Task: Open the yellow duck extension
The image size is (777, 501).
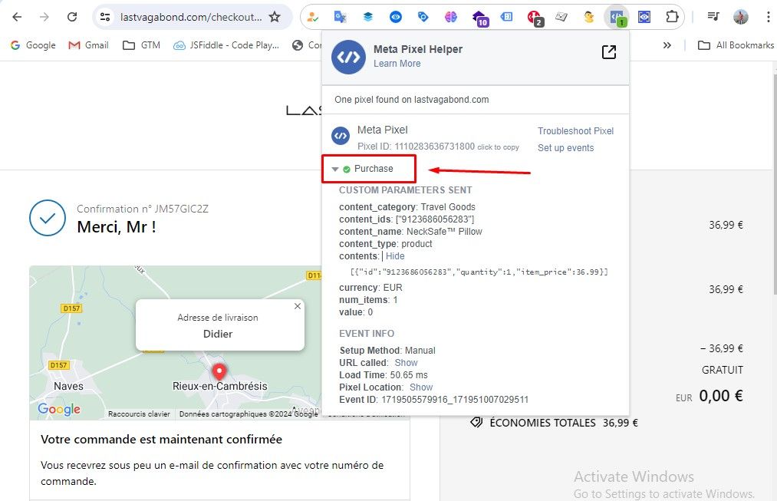Action: (589, 17)
